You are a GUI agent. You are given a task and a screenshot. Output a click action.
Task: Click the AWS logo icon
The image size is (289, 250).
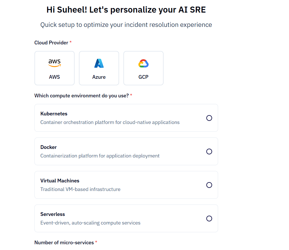pos(55,63)
